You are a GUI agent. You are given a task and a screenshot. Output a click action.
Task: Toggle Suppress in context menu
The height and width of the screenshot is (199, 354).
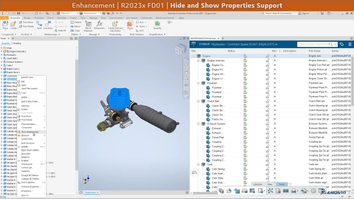click(25, 171)
